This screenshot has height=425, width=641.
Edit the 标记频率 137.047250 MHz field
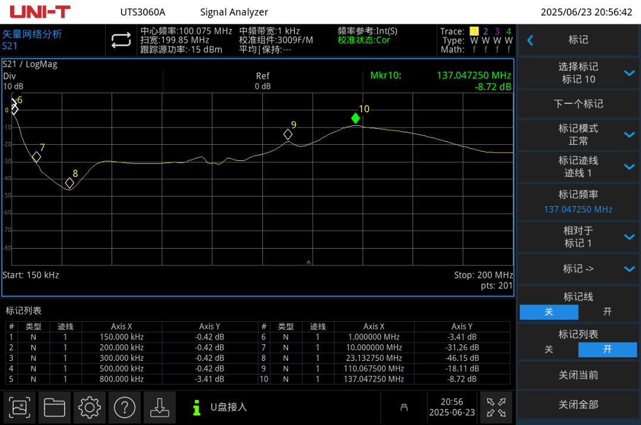pyautogui.click(x=578, y=202)
